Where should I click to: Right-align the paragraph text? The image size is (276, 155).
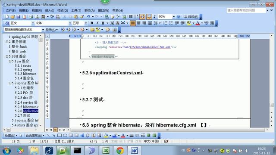pos(144,23)
